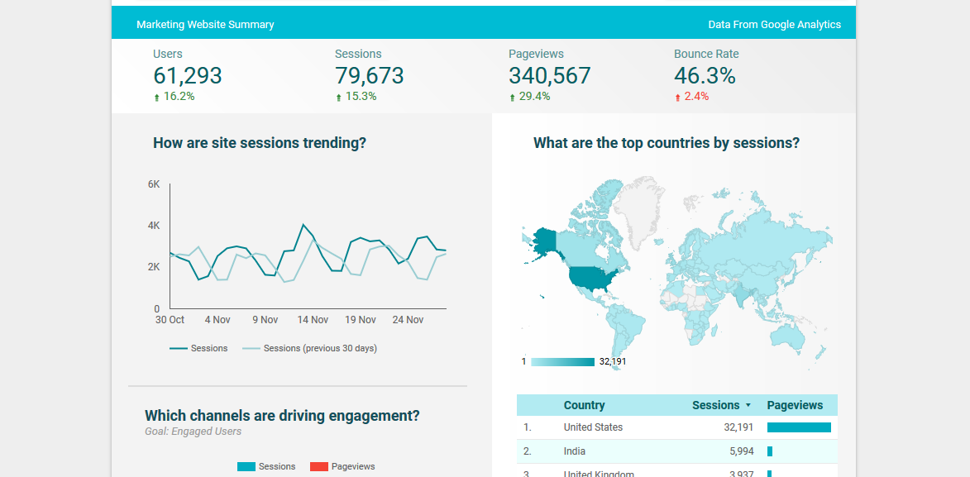Screen dimensions: 970x477
Task: Sort table by Pageviews column header
Action: pyautogui.click(x=795, y=405)
